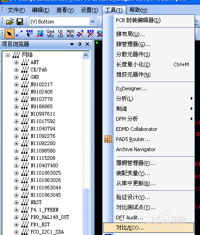This screenshot has width=200, height=235.
Task: Select the arrow Select mode tool
Action: click(x=10, y=34)
